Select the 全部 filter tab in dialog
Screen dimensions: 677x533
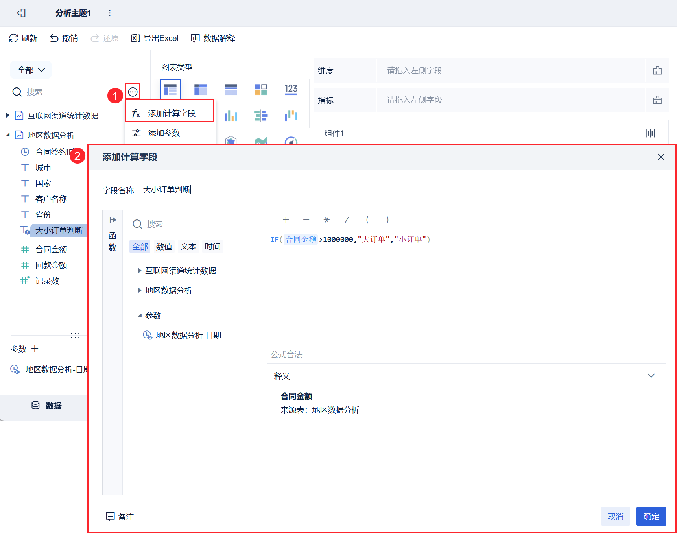click(140, 247)
